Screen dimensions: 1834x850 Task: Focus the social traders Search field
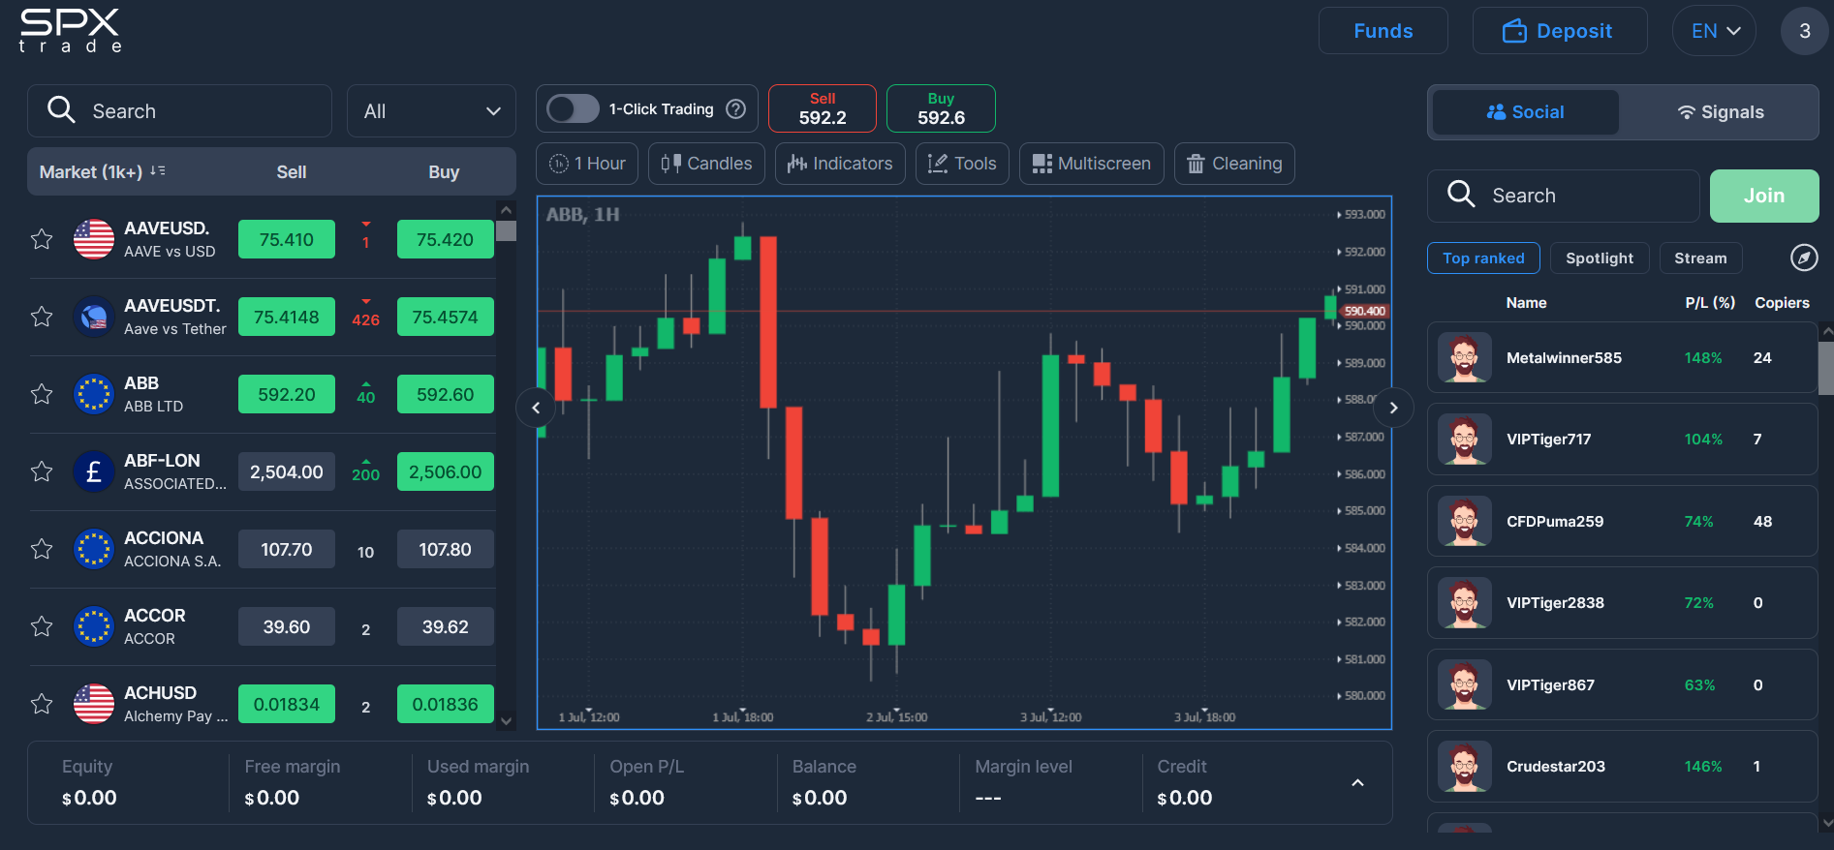coord(1563,196)
